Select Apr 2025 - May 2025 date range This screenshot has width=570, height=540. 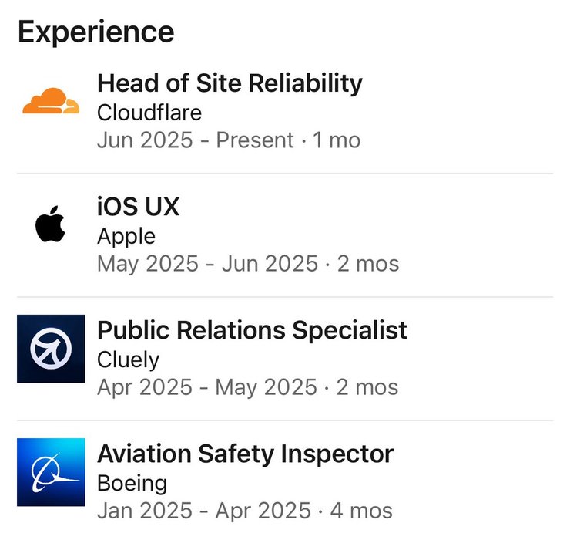click(207, 387)
